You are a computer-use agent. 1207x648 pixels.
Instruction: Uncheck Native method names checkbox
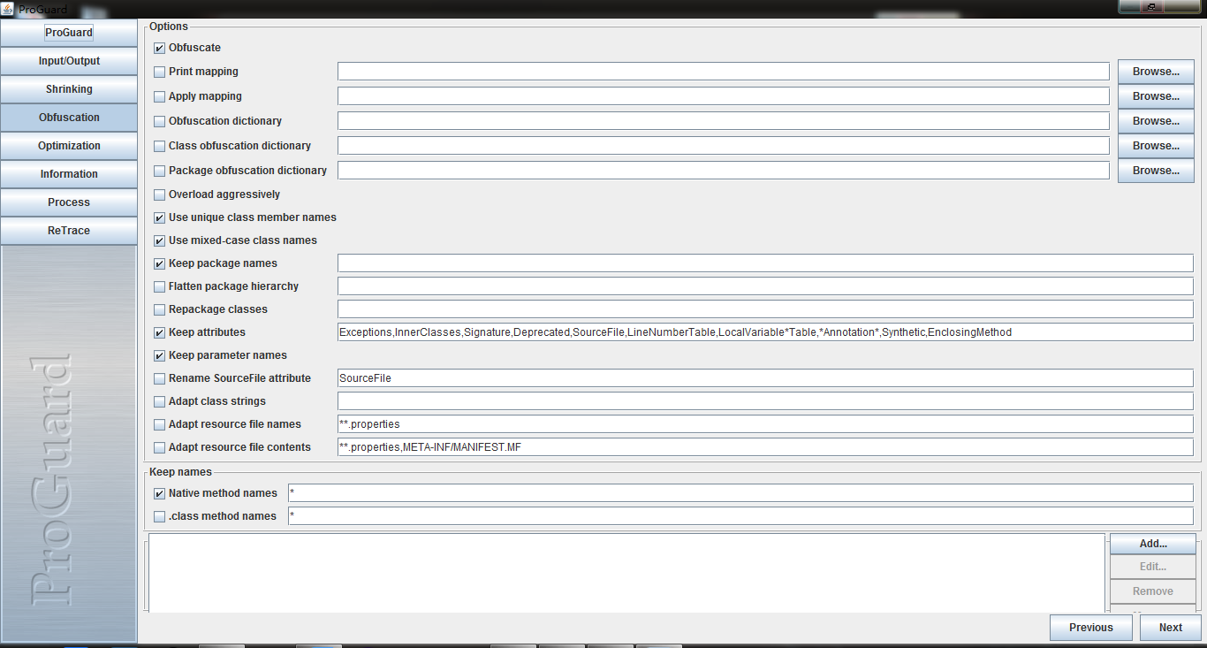point(160,493)
